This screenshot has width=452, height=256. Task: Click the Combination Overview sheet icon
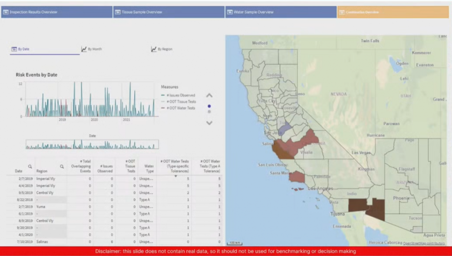coord(342,12)
